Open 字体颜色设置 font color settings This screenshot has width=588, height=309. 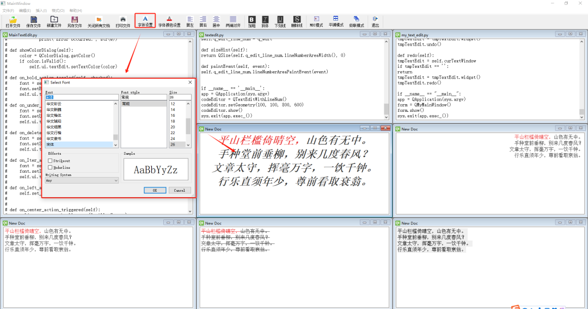(169, 22)
